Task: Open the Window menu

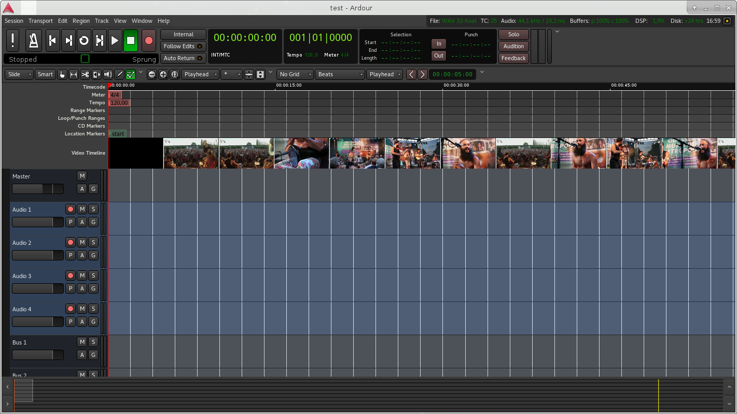Action: point(142,21)
